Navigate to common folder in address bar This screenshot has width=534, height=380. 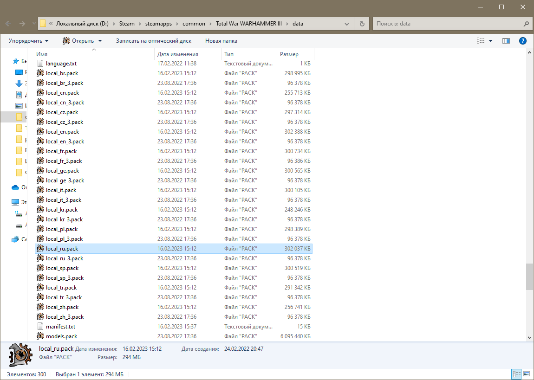pyautogui.click(x=194, y=24)
